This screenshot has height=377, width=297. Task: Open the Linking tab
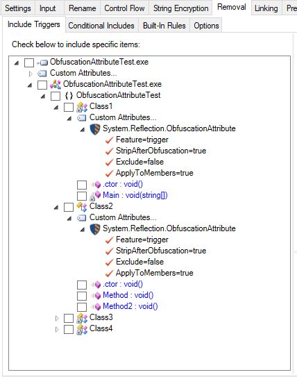coord(266,8)
